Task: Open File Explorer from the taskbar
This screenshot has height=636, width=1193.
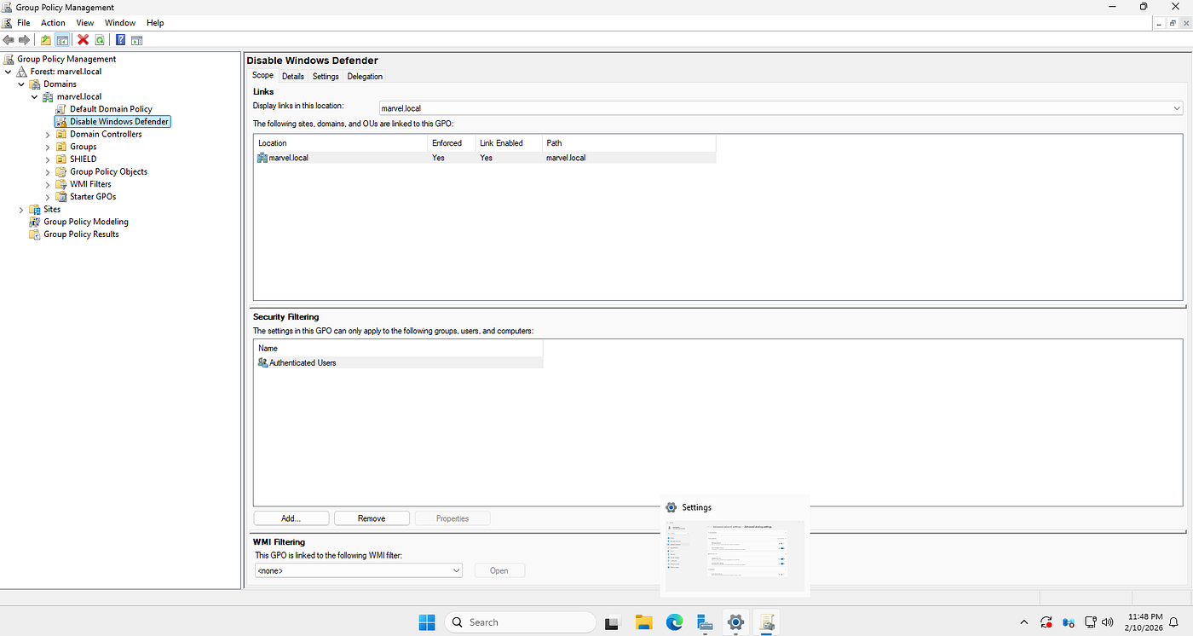Action: click(x=643, y=622)
